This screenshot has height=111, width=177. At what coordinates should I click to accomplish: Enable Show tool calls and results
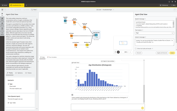click(136, 48)
